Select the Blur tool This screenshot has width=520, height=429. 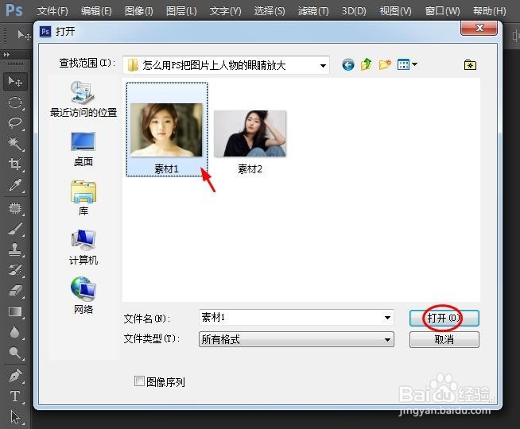coord(15,332)
